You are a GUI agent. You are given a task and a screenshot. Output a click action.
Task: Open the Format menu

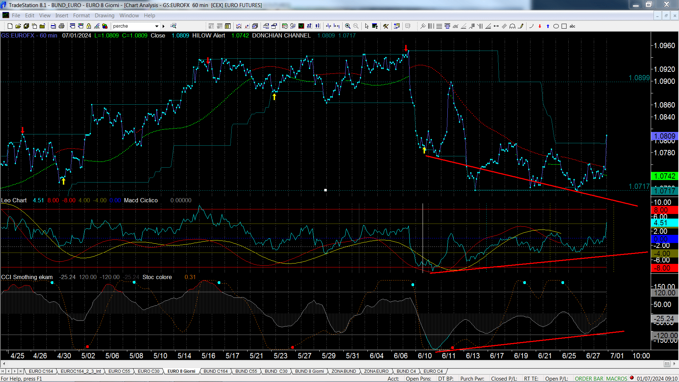(82, 16)
